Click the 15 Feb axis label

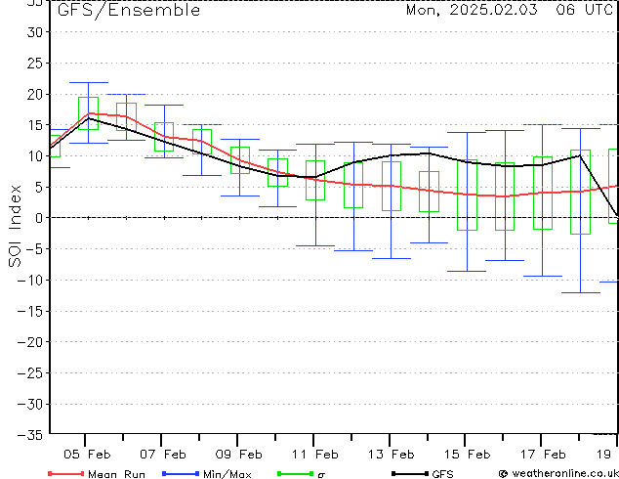coord(468,455)
